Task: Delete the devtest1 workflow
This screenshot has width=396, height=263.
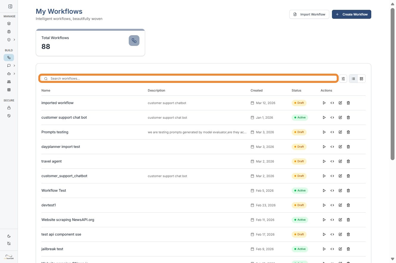Action: point(348,205)
